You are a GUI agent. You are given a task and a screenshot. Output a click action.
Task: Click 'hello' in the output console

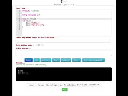21,71
